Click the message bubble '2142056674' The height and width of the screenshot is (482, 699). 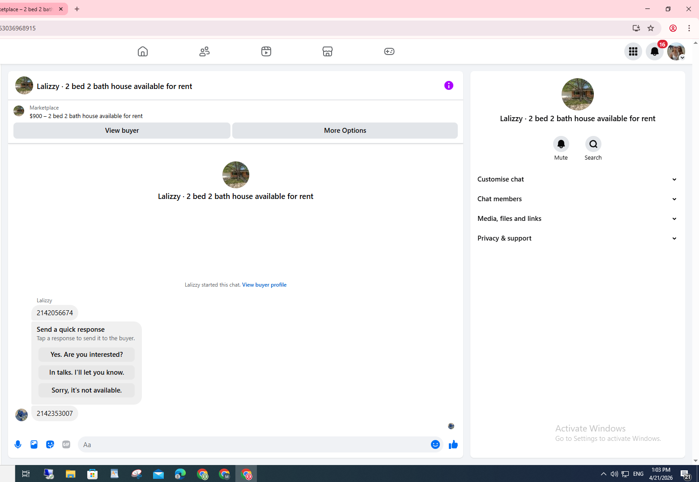[x=55, y=313]
